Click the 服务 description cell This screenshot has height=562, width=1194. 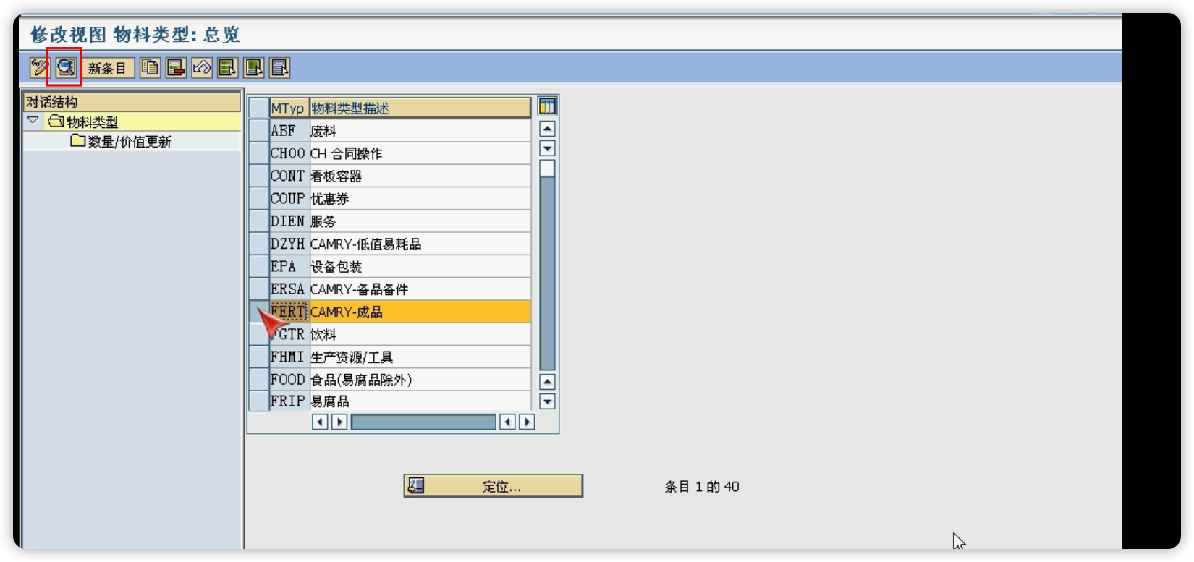(x=420, y=221)
